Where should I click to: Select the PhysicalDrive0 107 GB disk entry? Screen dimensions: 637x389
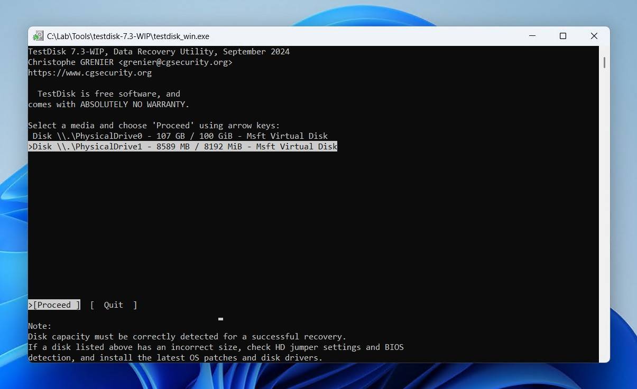[180, 136]
